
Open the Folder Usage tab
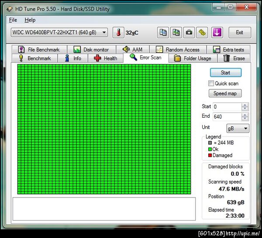[193, 58]
